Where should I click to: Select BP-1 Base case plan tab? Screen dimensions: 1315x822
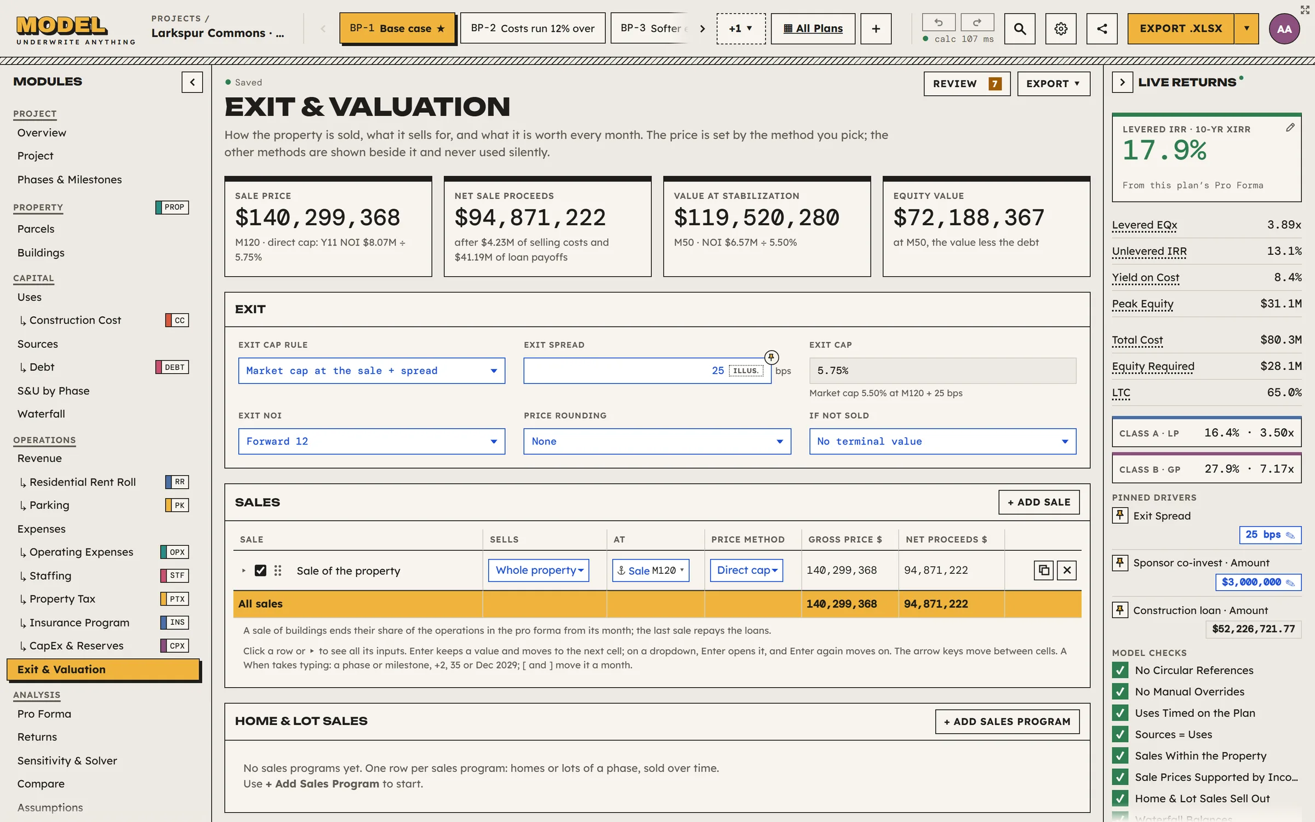397,28
